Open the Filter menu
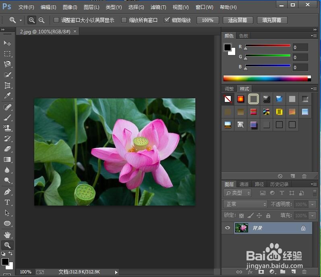Viewport: 321px width, 277px height. click(158, 7)
